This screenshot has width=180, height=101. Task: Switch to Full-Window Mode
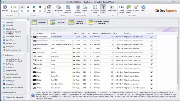pos(95,9)
